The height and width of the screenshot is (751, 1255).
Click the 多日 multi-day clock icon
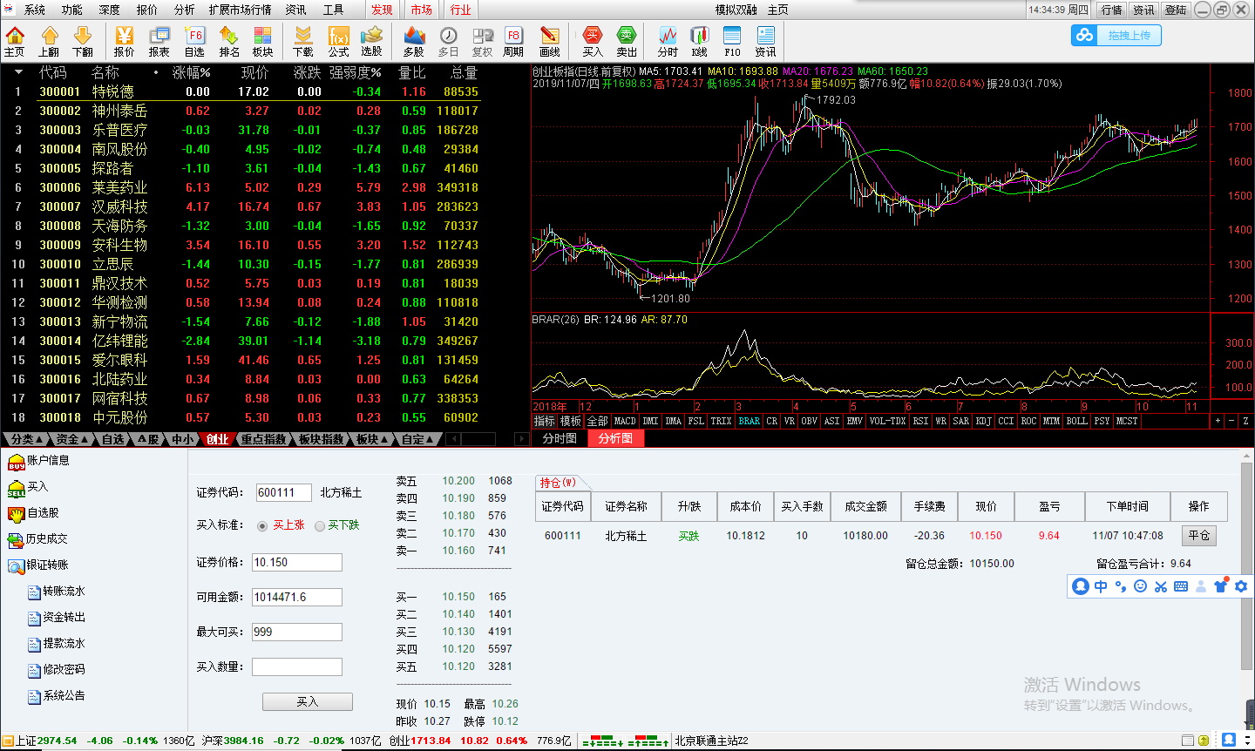448,41
